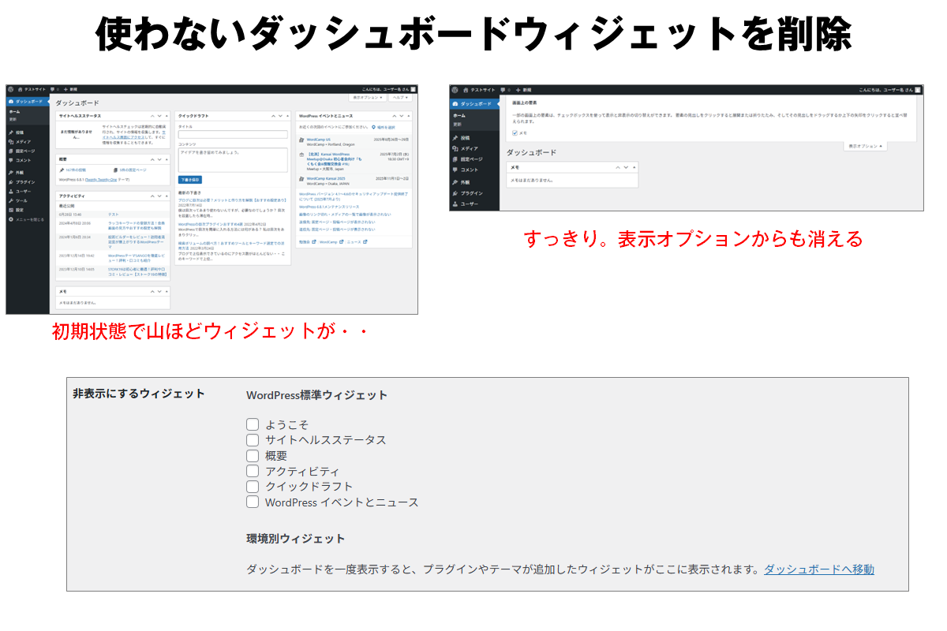Expand 表示オプション dropdown in left screenshot
The height and width of the screenshot is (631, 947).
click(367, 97)
